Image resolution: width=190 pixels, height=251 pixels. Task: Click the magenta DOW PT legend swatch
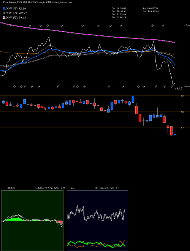(x=4, y=17)
